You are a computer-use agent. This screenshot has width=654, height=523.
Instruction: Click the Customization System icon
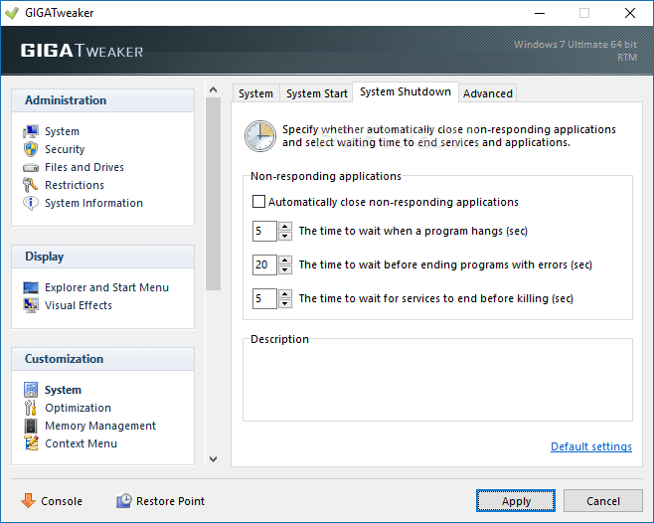point(31,390)
